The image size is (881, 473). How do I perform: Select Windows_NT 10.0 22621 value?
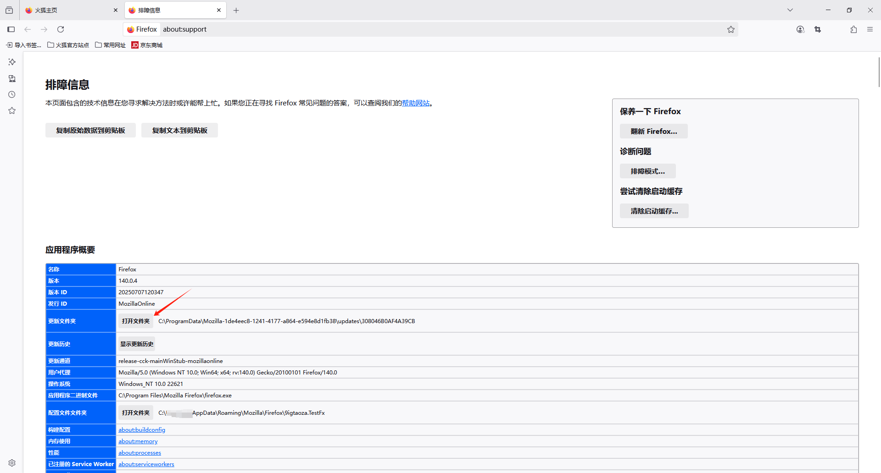coord(151,384)
